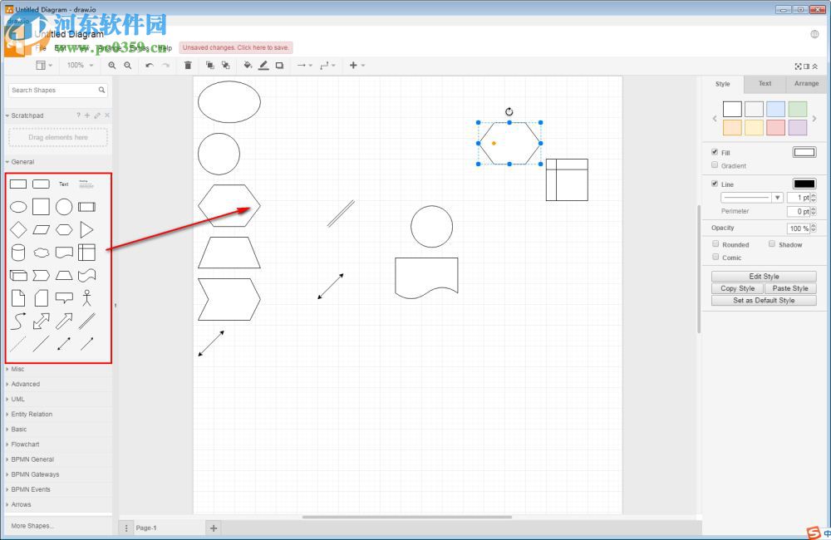Viewport: 831px width, 540px height.
Task: Toggle the Rounded option in Style panel
Action: (x=715, y=243)
